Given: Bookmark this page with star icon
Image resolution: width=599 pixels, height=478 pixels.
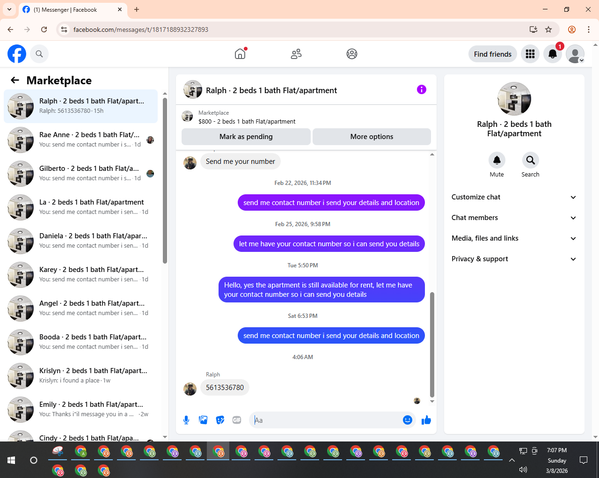Looking at the screenshot, I should coord(548,29).
